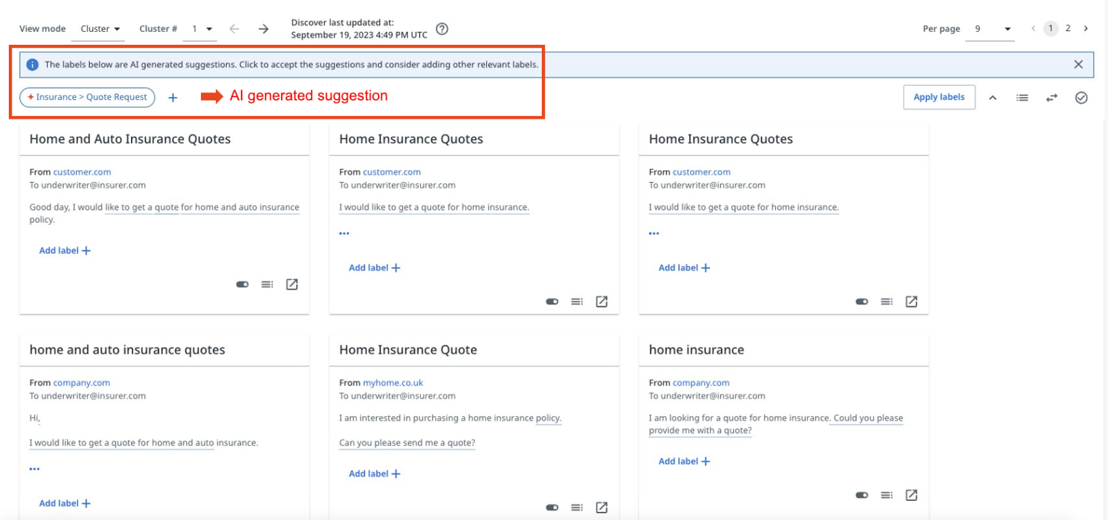
Task: Click the swap arrows icon near Apply labels
Action: coord(1052,98)
